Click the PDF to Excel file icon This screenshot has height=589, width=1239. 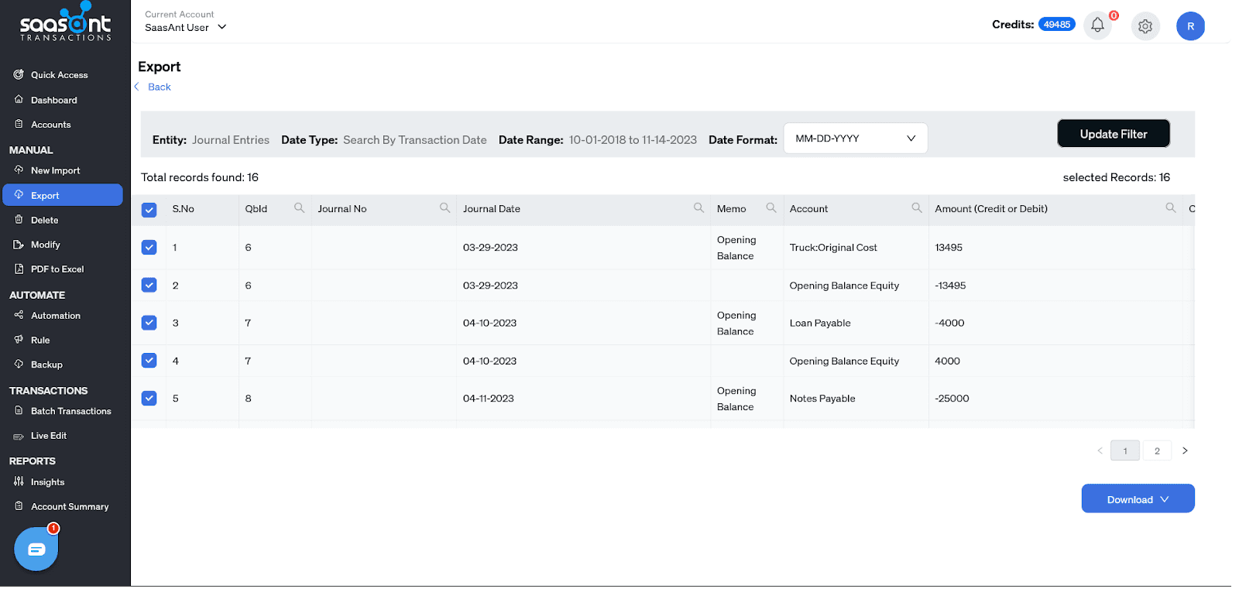click(x=19, y=269)
